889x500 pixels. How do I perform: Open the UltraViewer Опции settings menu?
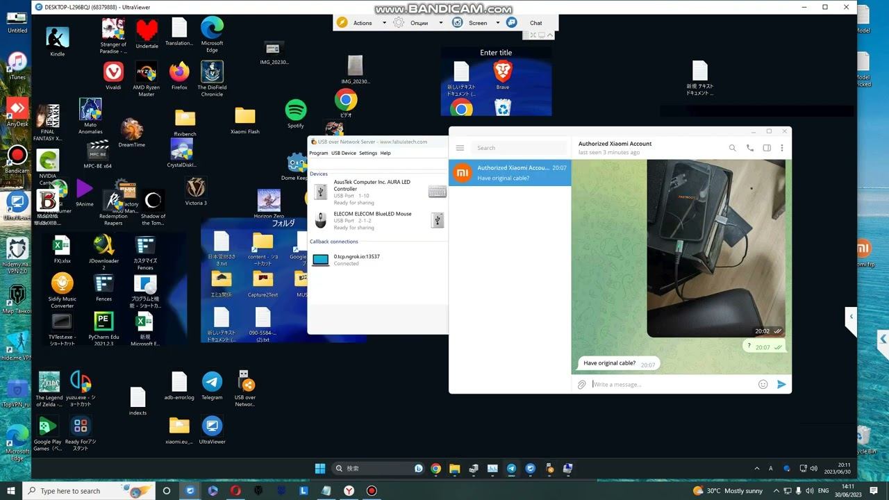pos(419,23)
